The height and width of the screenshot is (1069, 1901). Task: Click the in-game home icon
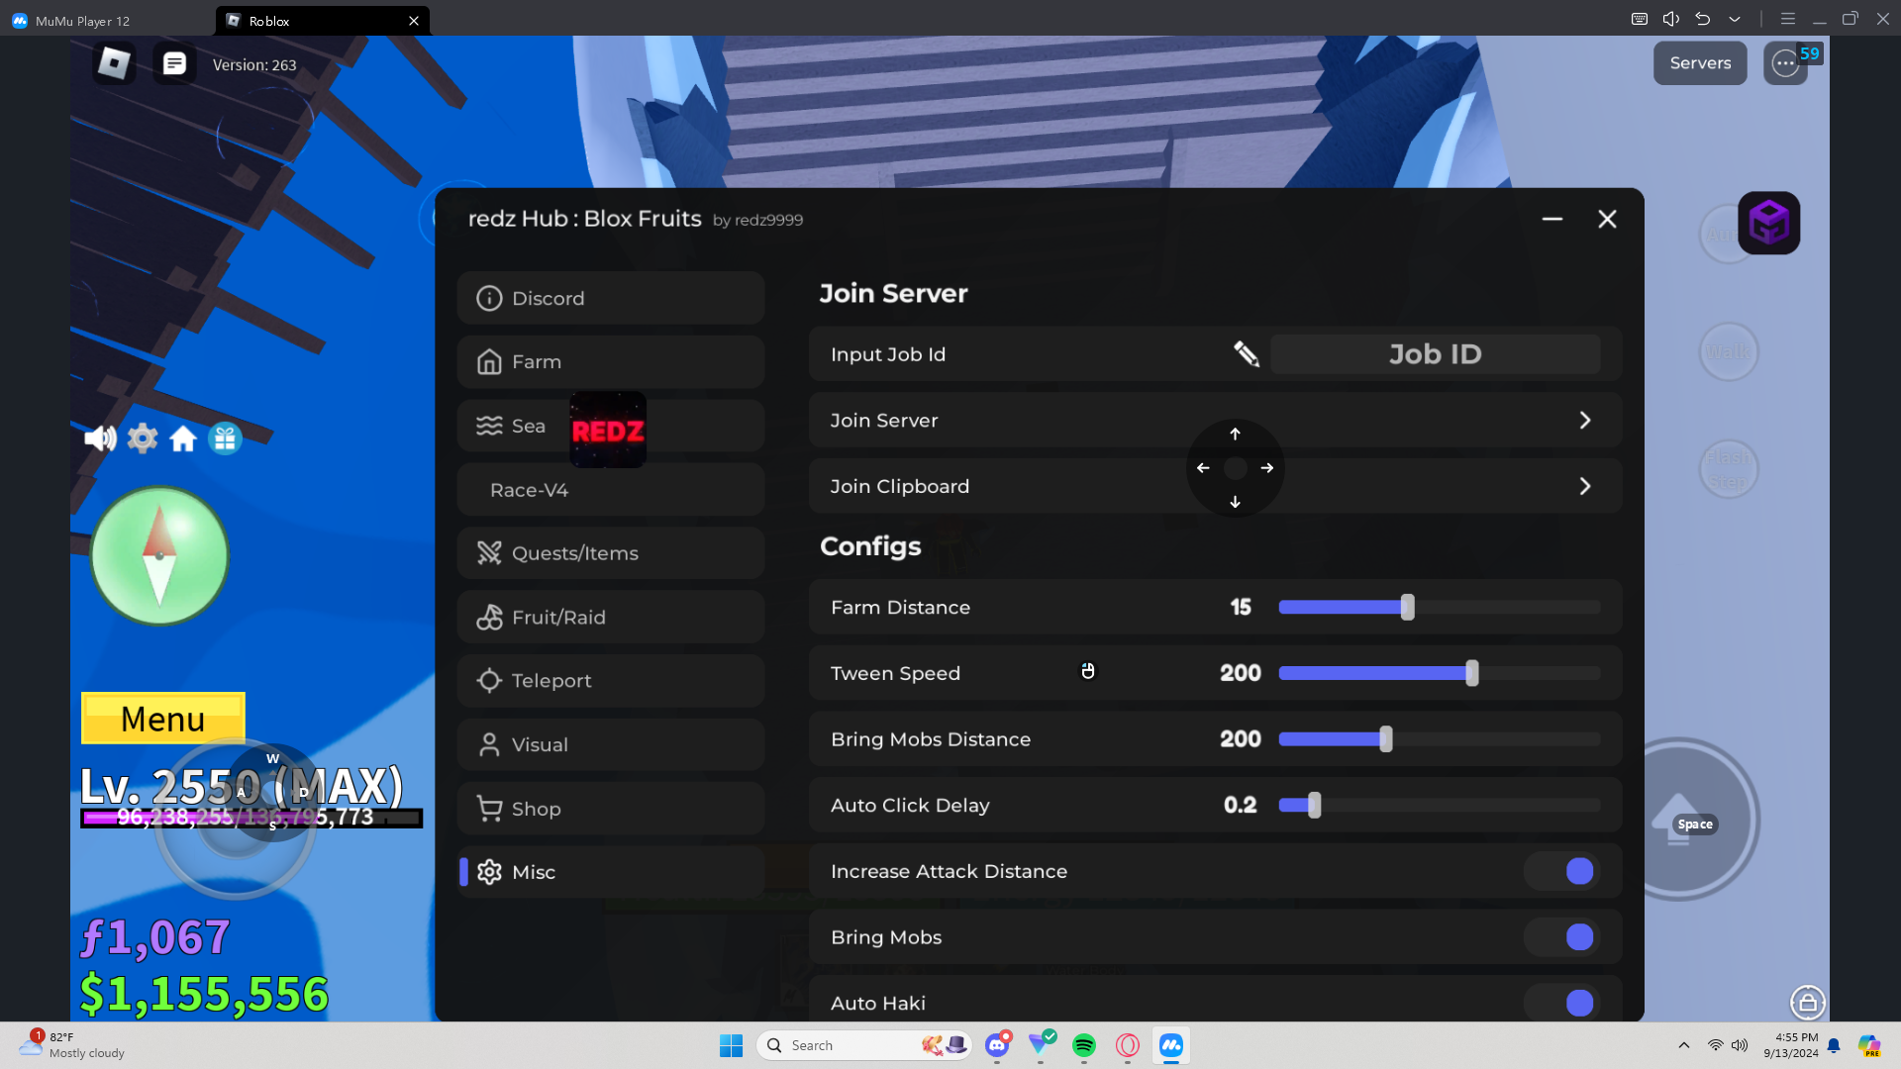point(183,438)
